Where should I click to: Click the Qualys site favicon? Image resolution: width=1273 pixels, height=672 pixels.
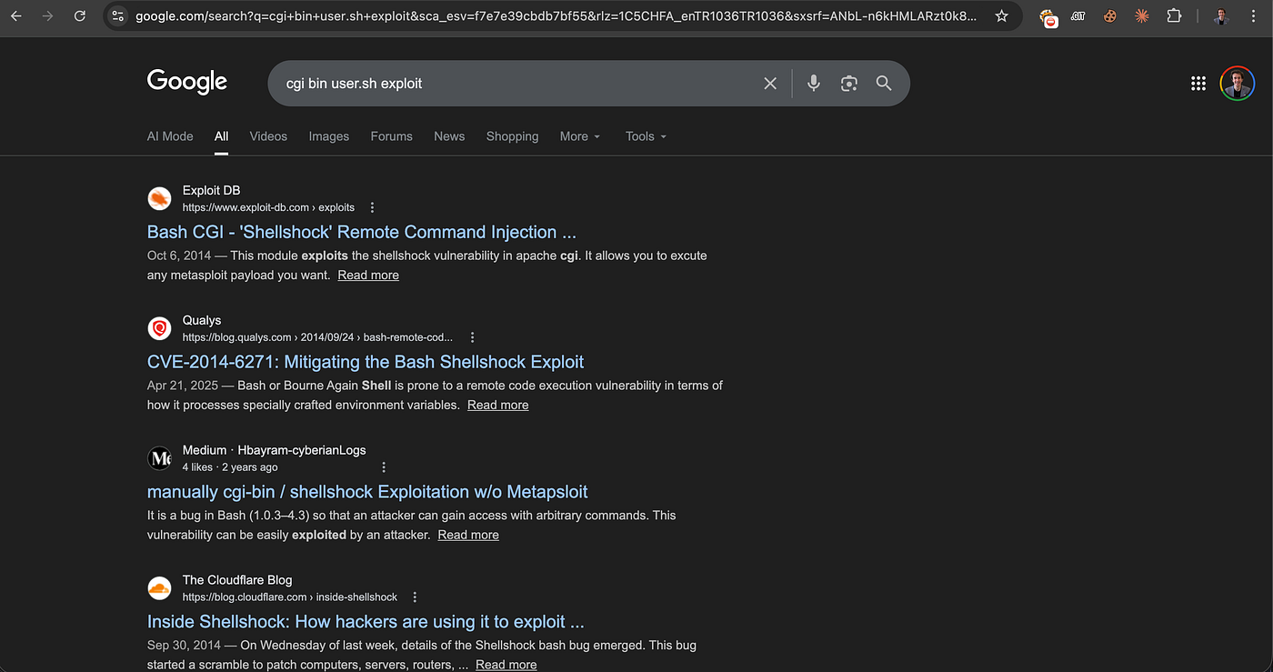(159, 328)
